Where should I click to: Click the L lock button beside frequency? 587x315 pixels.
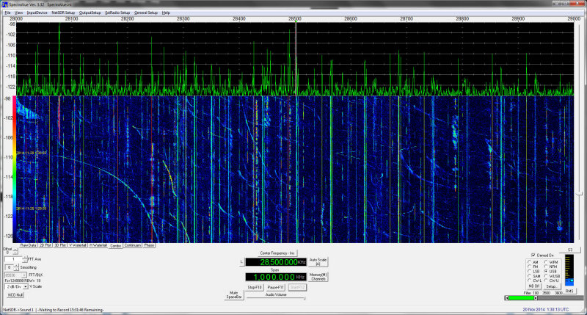(242, 262)
